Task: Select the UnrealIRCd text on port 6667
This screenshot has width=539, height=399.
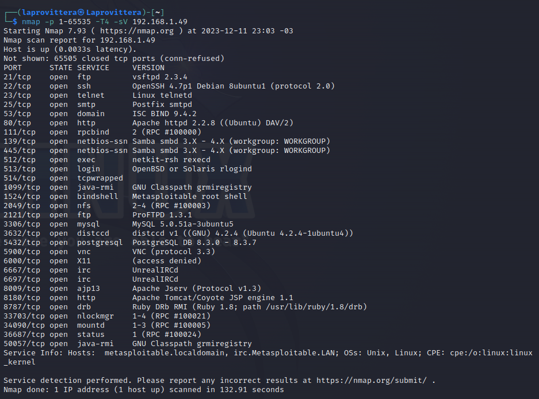Action: 155,270
